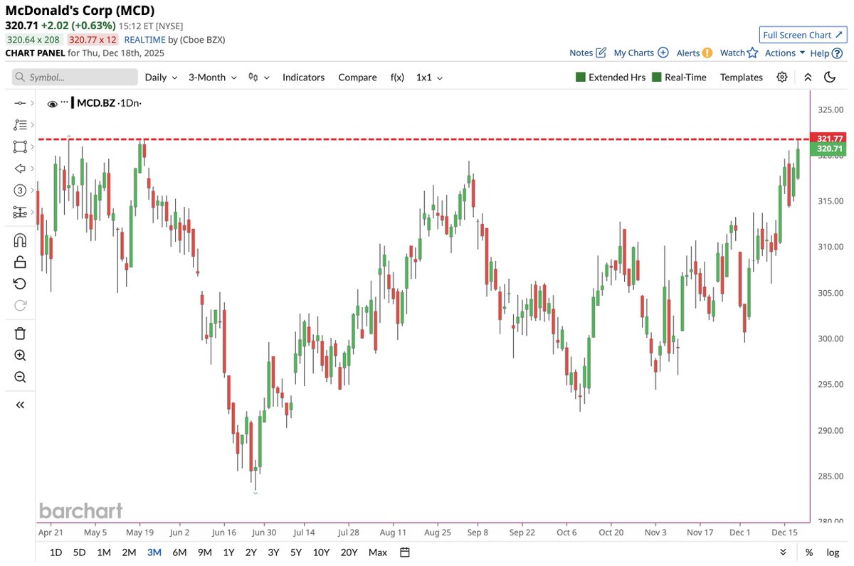Collapse the drawing tools sidebar
This screenshot has height=566, width=854.
[20, 405]
